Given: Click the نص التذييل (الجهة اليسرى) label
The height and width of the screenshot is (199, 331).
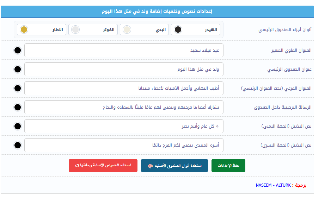Looking at the screenshot, I should [x=286, y=145].
